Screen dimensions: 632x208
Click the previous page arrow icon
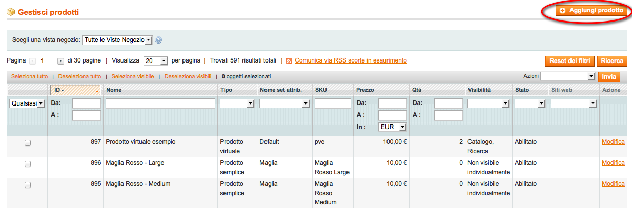click(x=33, y=61)
